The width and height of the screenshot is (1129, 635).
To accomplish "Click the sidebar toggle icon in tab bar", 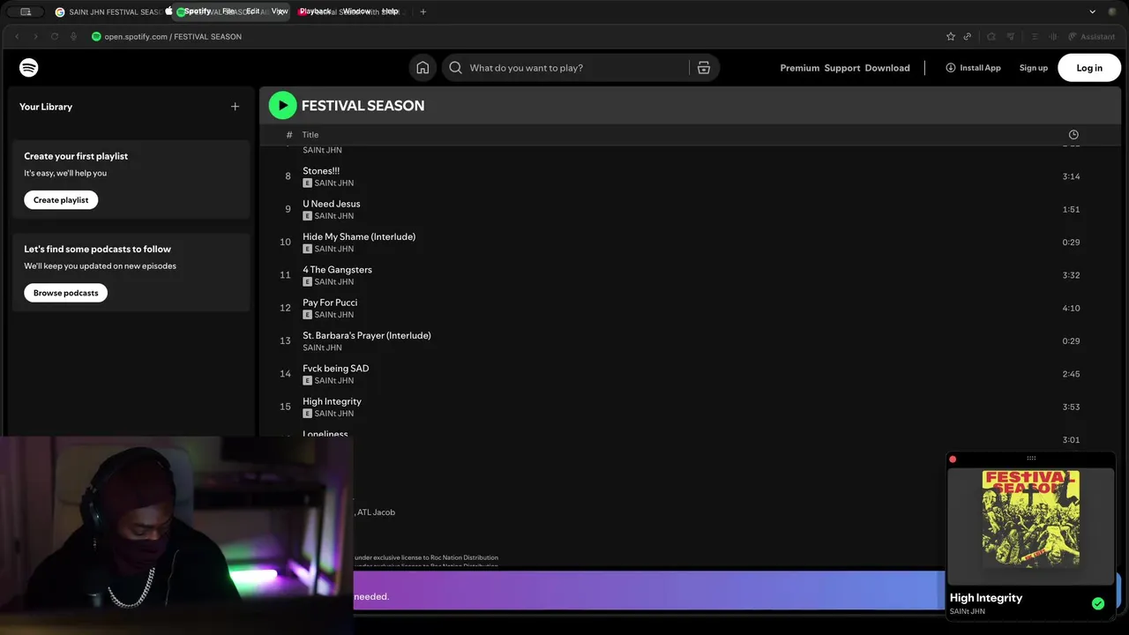I will click(26, 11).
